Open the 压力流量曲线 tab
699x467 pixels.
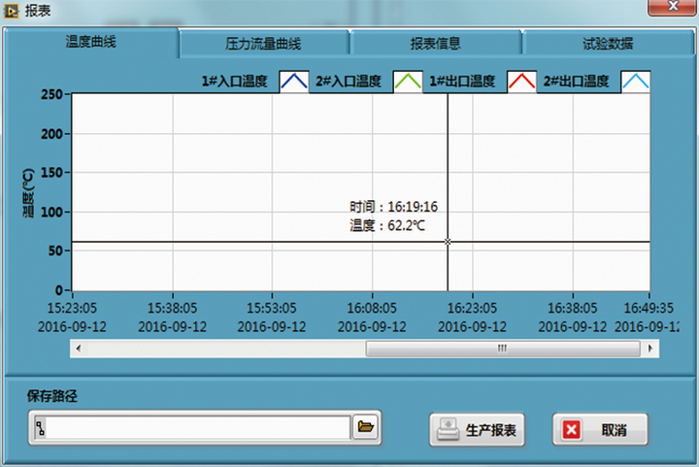pos(263,44)
